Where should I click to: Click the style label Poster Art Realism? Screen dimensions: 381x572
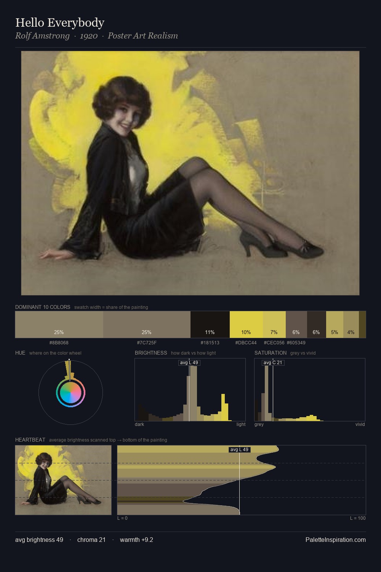click(x=143, y=36)
